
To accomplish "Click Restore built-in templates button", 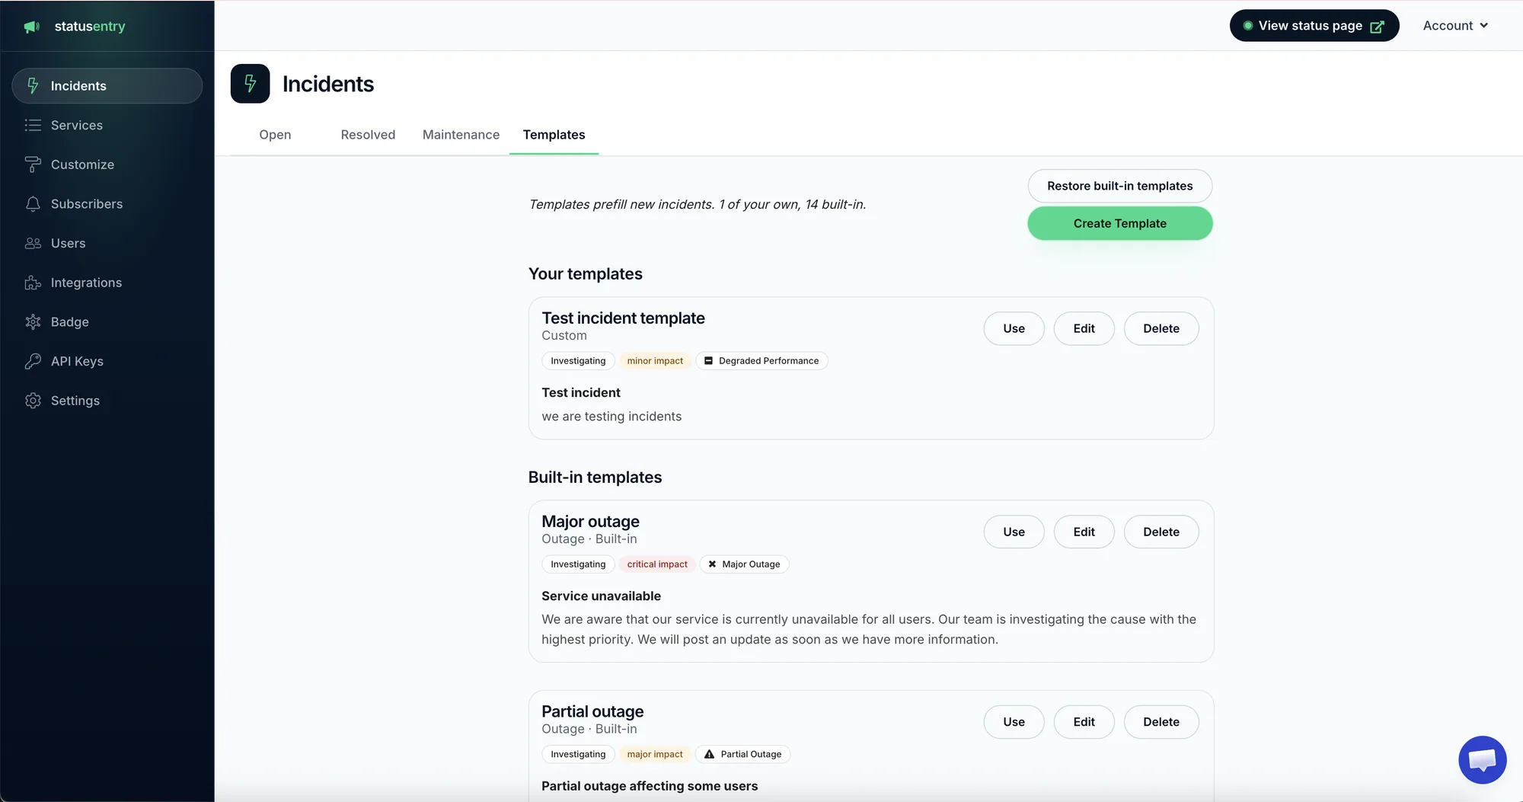I will (x=1119, y=186).
